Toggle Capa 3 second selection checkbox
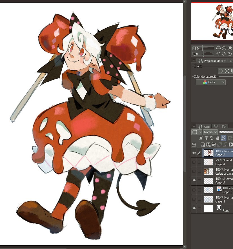233x249 pixels. [x=199, y=181]
